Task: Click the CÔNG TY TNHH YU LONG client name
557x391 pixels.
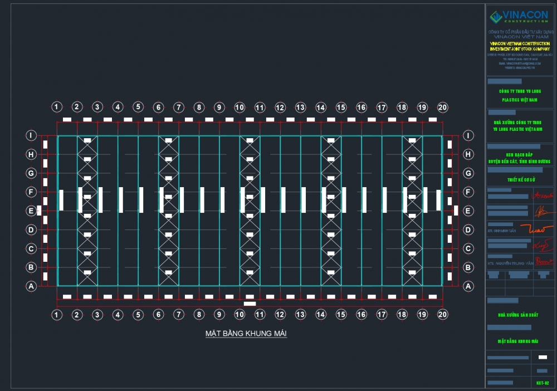Action: point(520,91)
